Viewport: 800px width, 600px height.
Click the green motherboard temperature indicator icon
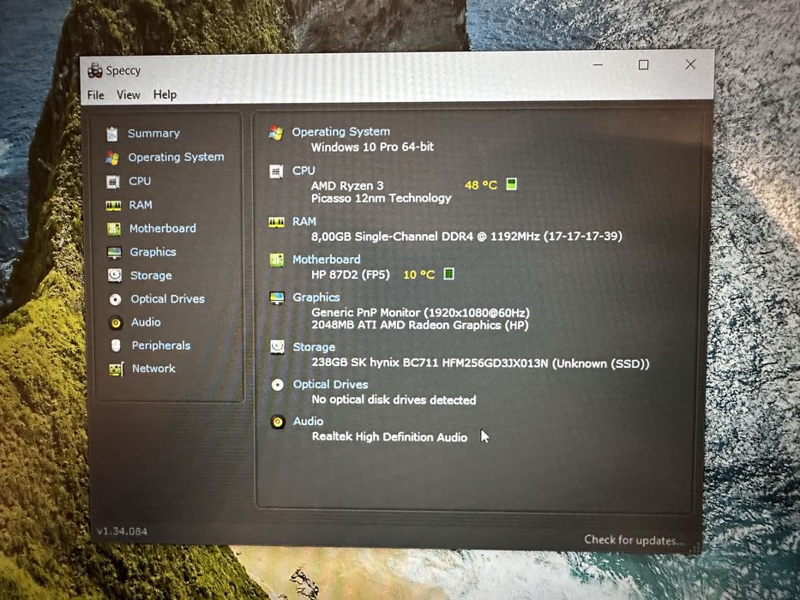pos(448,273)
